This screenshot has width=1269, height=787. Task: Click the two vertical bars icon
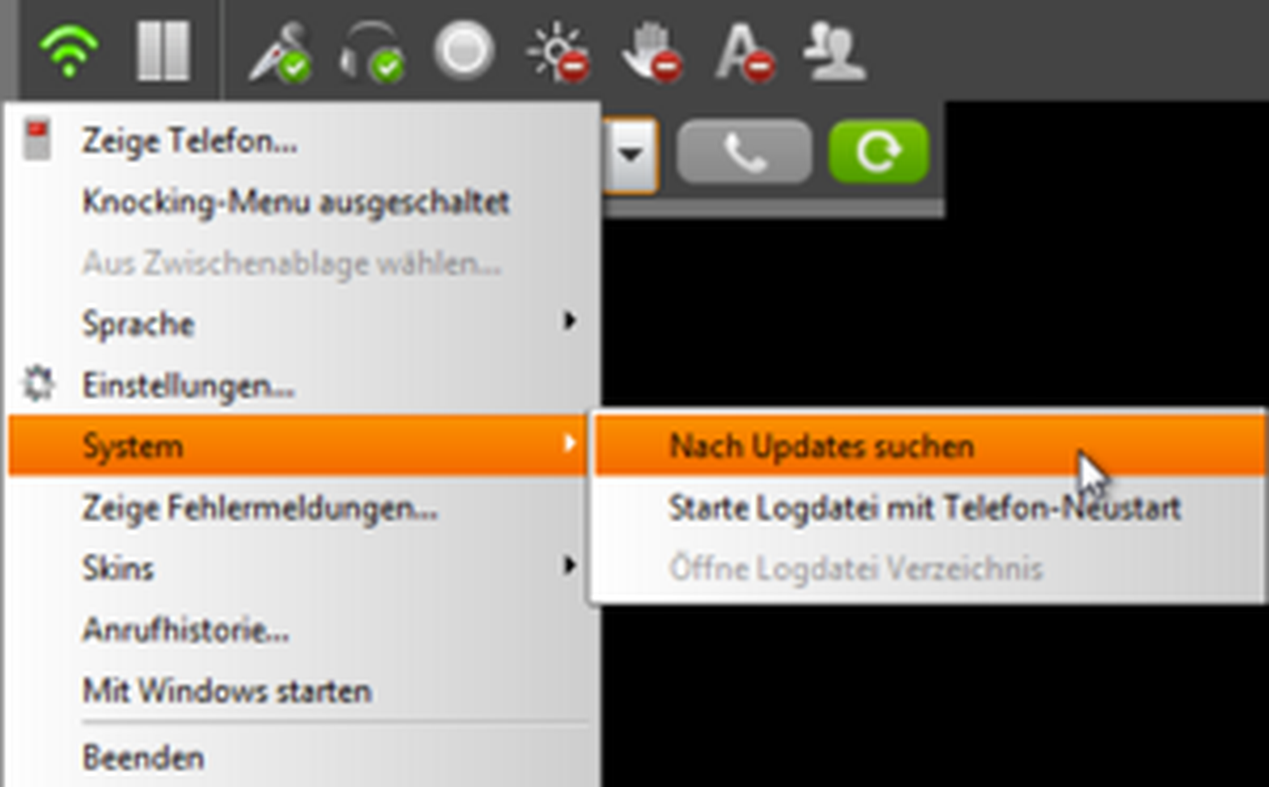pyautogui.click(x=164, y=51)
